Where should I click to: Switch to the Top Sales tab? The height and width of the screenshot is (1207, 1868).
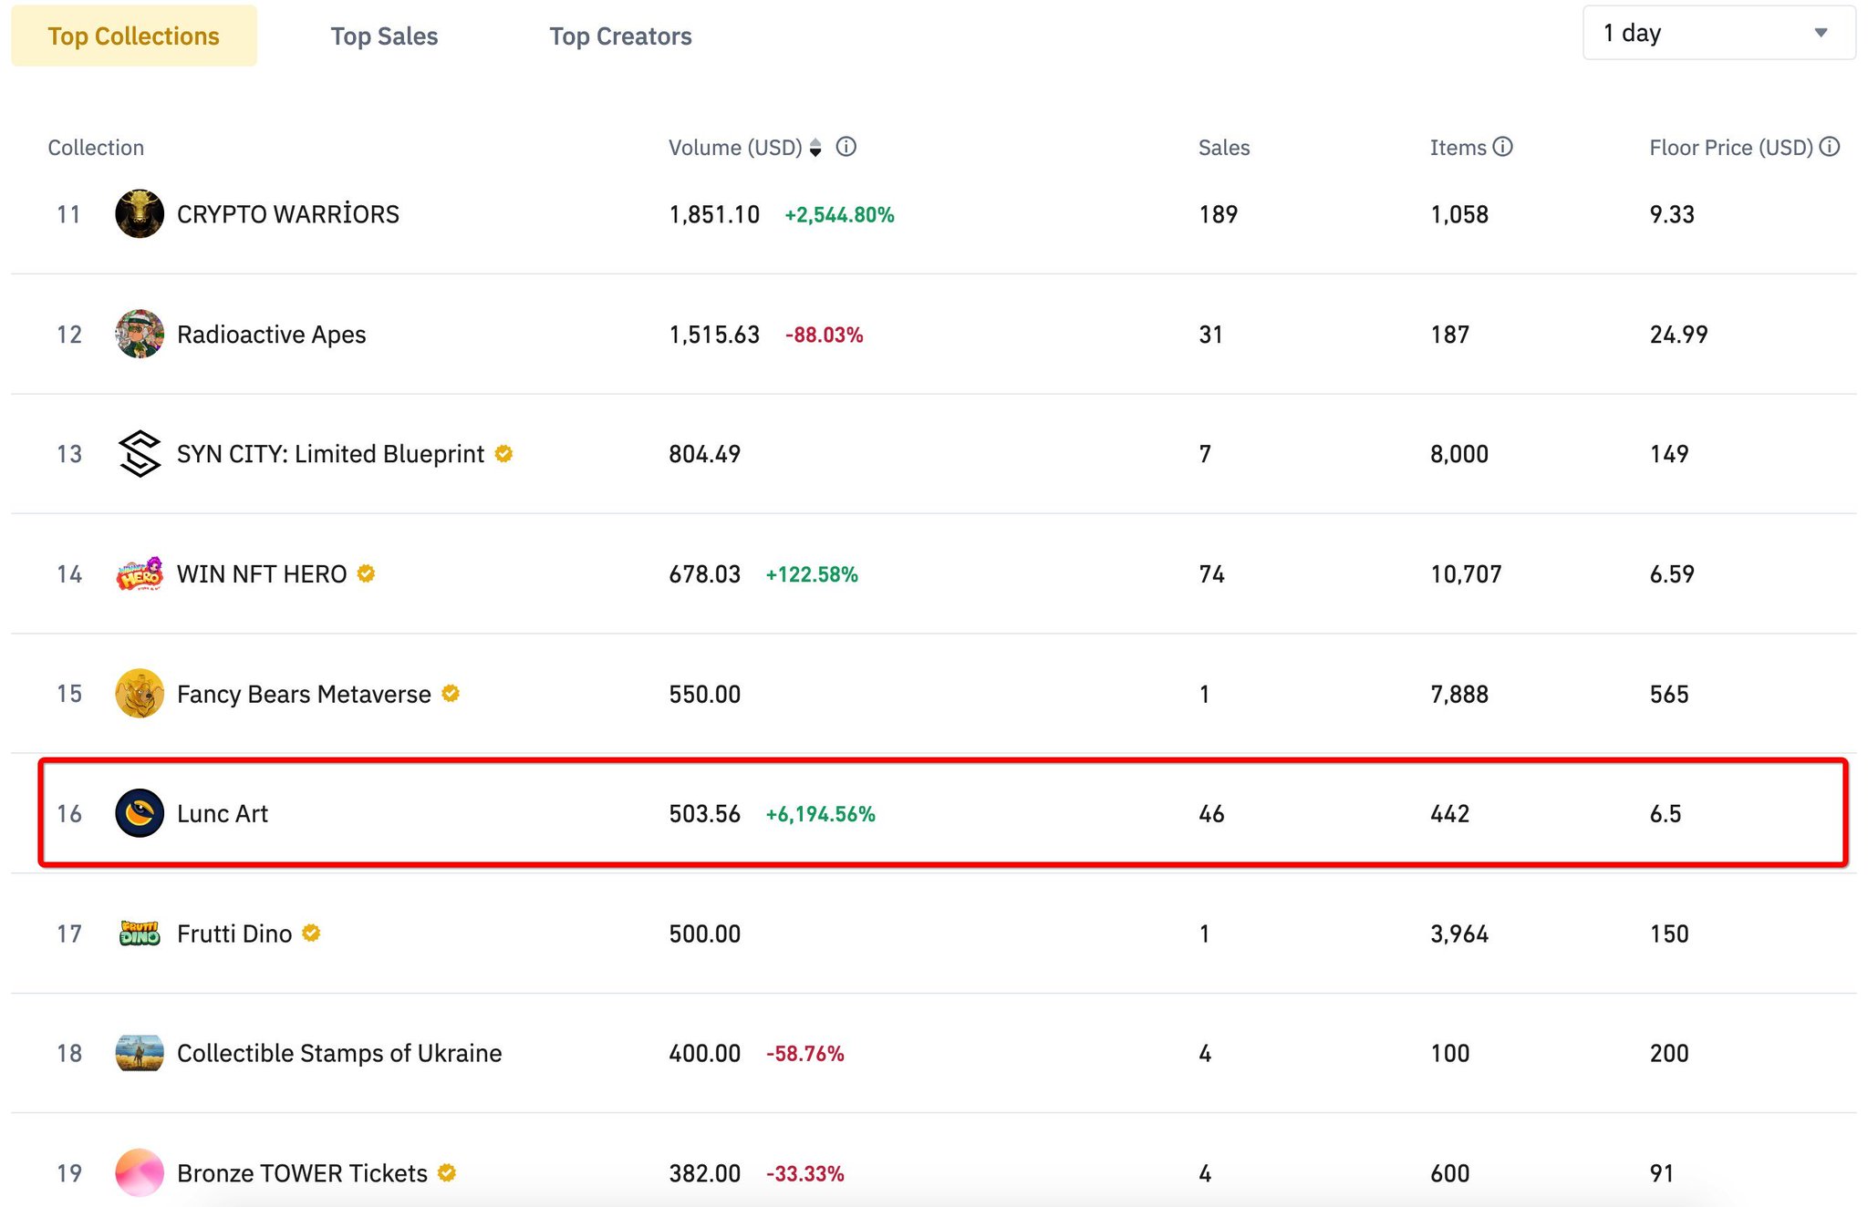click(384, 36)
